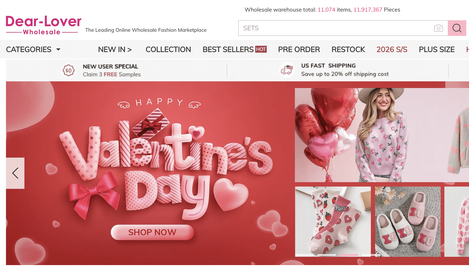The width and height of the screenshot is (469, 275).
Task: Open camera image search
Action: 438,28
